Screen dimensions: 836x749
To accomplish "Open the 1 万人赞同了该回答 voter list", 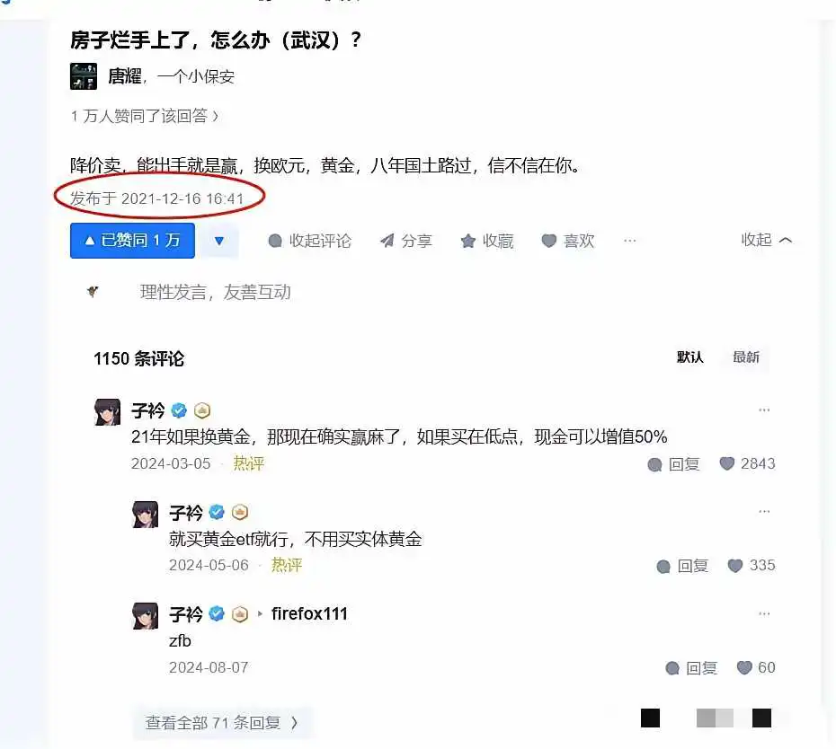I will pyautogui.click(x=145, y=116).
